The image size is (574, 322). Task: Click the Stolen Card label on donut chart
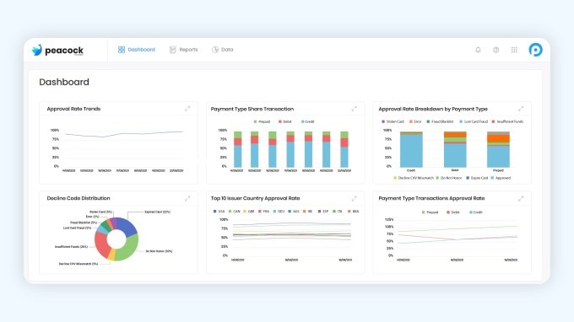click(x=100, y=212)
